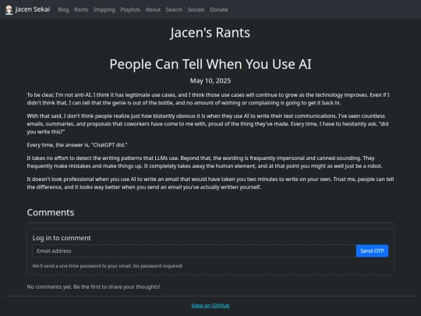The image size is (421, 316).
Task: Open the Donate nav link
Action: pyautogui.click(x=218, y=9)
